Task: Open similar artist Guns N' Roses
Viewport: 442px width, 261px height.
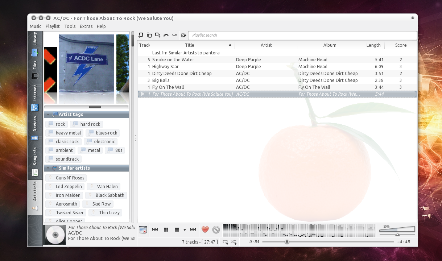Action: point(66,178)
